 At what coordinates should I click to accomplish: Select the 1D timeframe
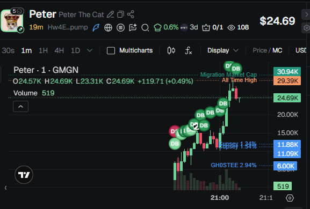point(75,50)
